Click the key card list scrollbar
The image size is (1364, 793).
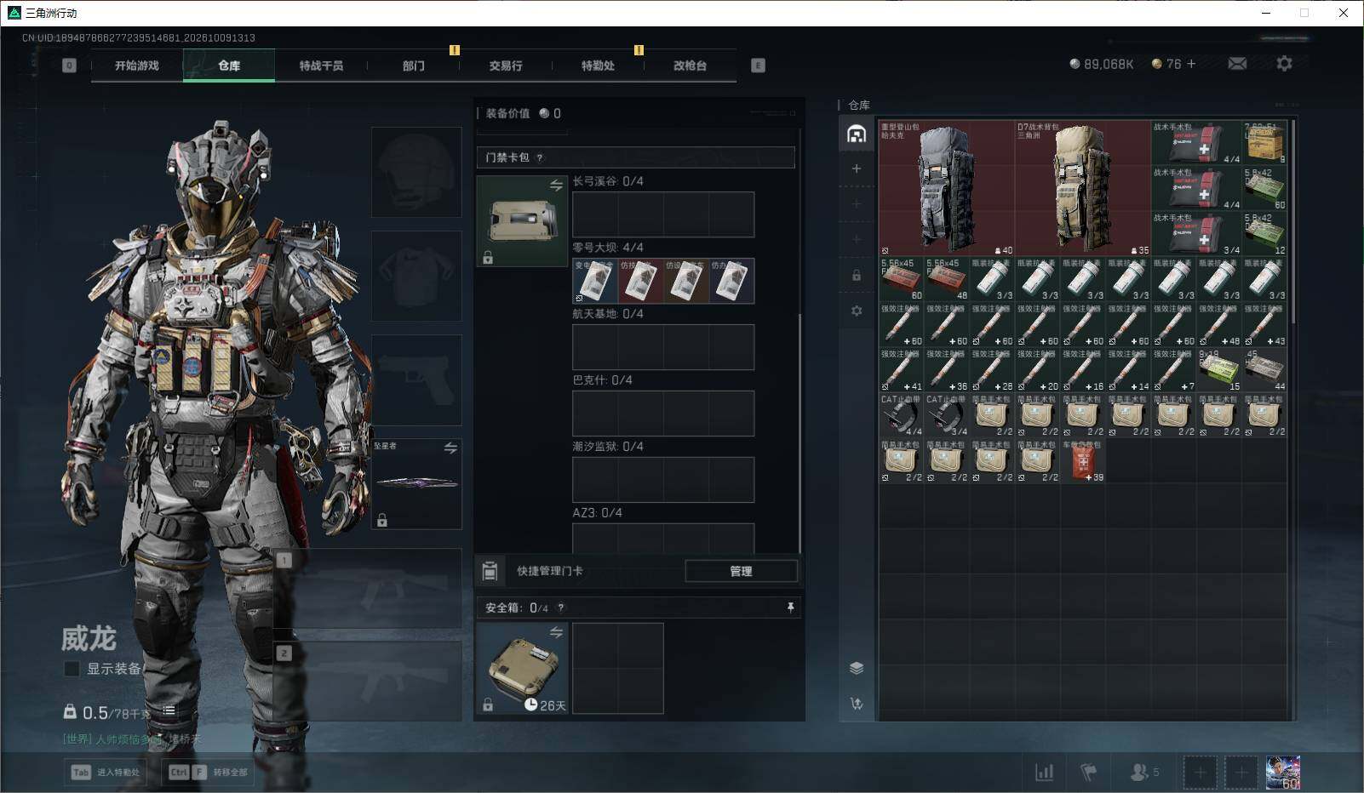[799, 434]
